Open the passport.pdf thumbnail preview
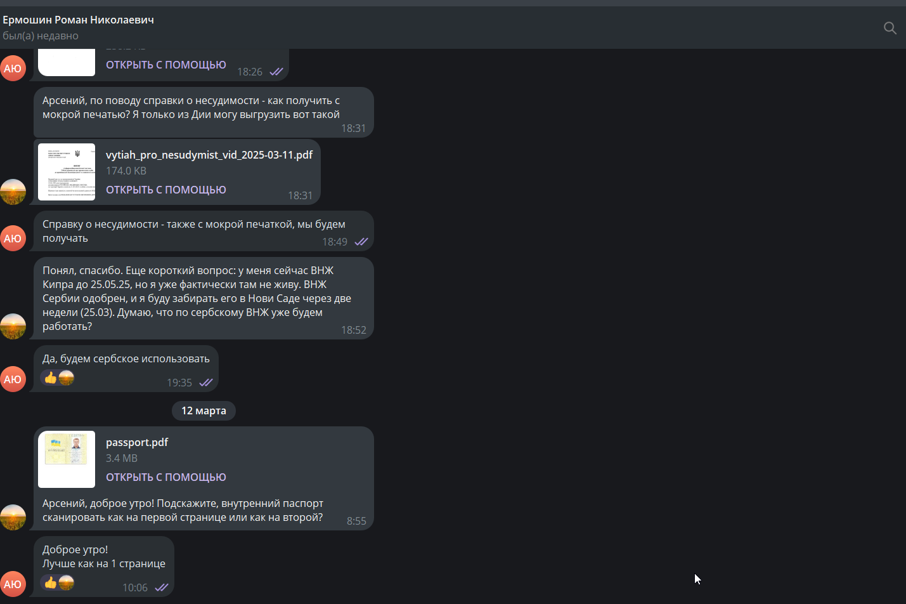Screen dimensions: 906x604 tap(67, 459)
